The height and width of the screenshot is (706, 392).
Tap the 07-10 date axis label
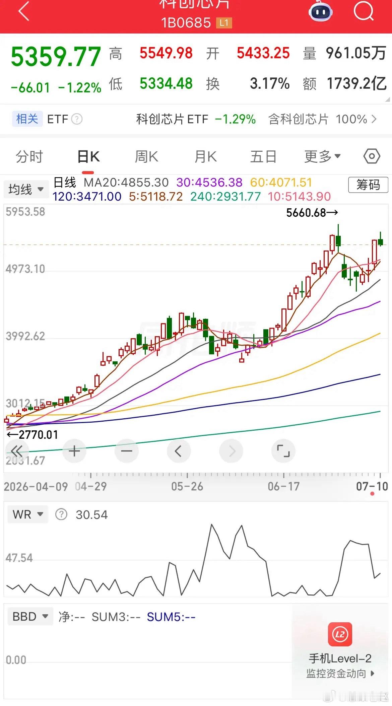pyautogui.click(x=372, y=486)
